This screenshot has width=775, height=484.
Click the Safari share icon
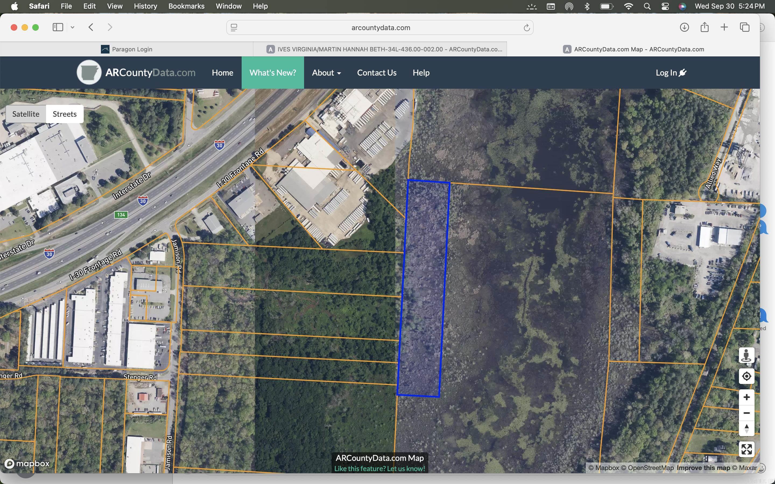coord(704,27)
